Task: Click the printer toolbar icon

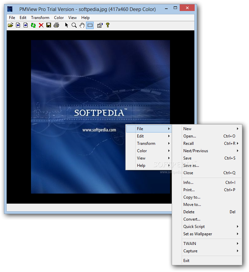Action: click(x=56, y=25)
